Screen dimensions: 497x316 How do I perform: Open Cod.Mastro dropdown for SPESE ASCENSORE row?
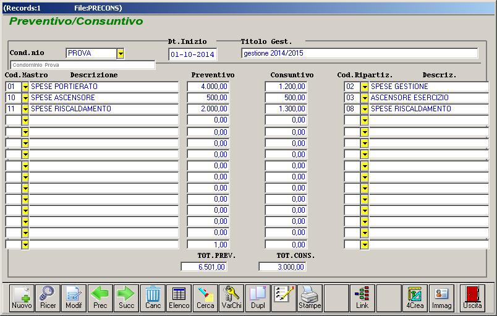25,98
